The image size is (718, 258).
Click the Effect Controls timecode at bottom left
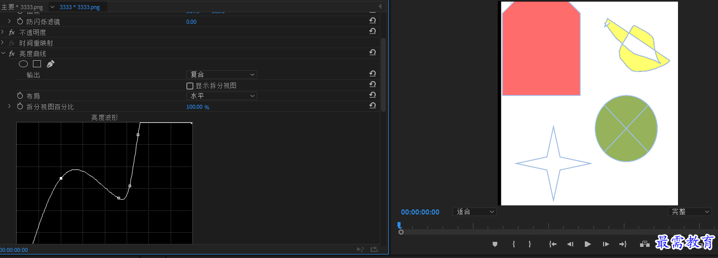(14, 250)
